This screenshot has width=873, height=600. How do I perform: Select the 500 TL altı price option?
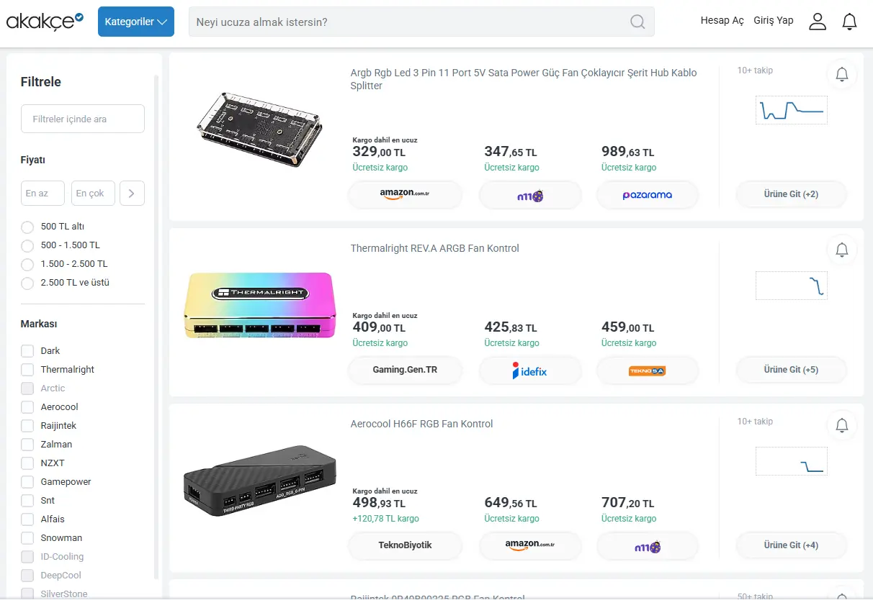click(27, 227)
